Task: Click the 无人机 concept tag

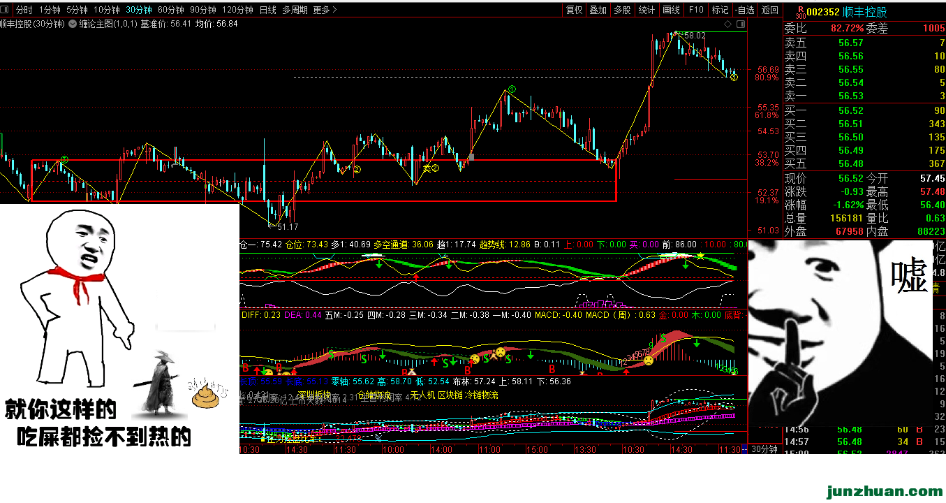Action: pyautogui.click(x=422, y=395)
